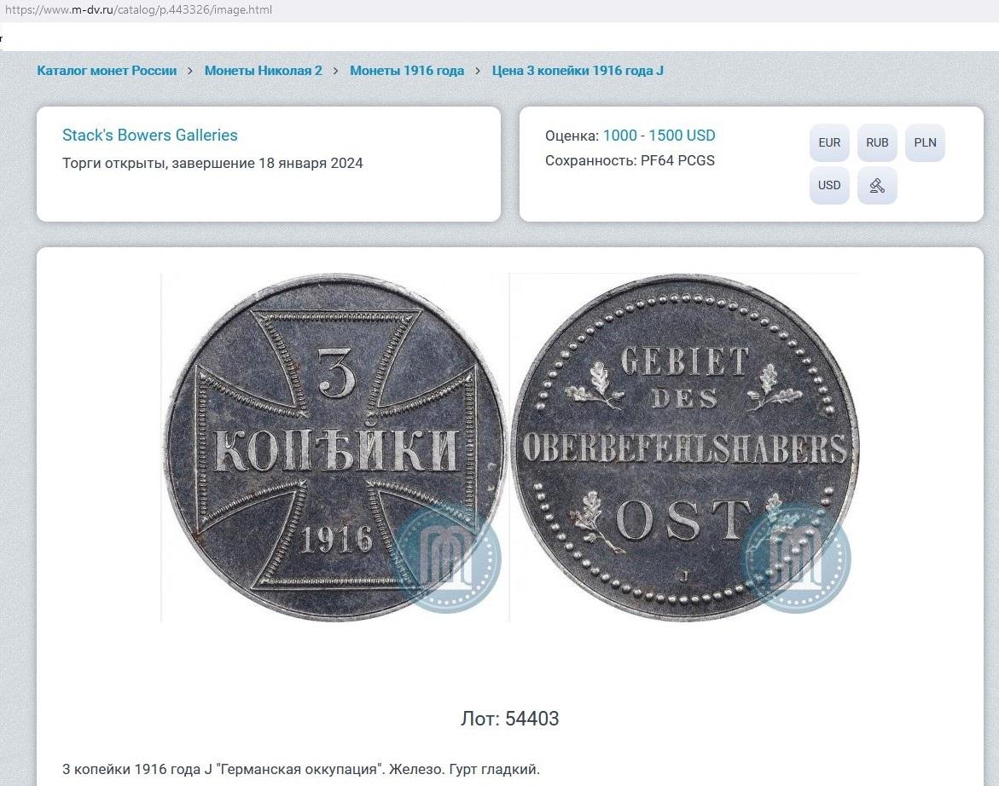Open the Каталог монет России breadcrumb

tap(107, 71)
